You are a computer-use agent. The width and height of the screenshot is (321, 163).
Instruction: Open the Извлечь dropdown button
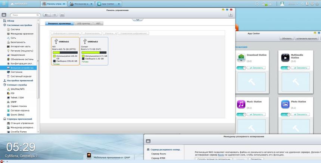click(110, 33)
